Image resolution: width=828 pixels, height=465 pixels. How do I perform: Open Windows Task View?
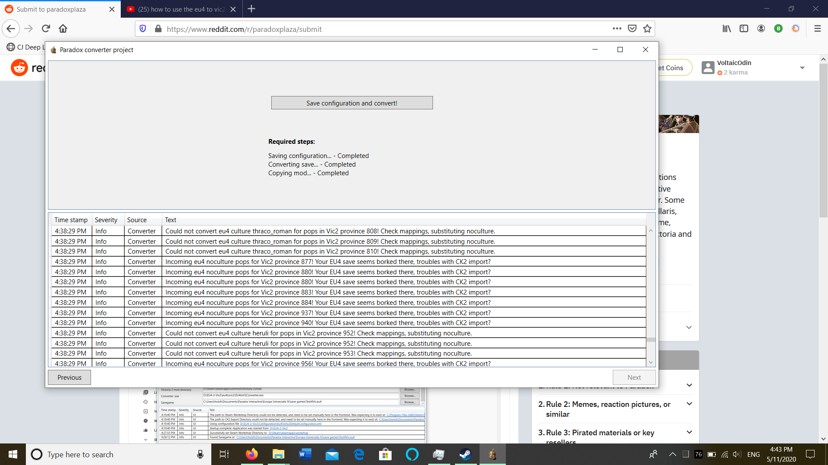tap(224, 454)
